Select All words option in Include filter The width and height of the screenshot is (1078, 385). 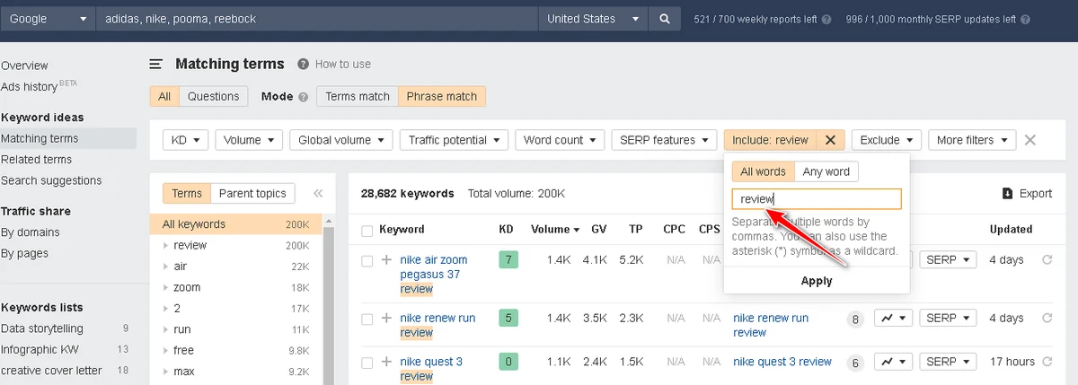[x=763, y=171]
